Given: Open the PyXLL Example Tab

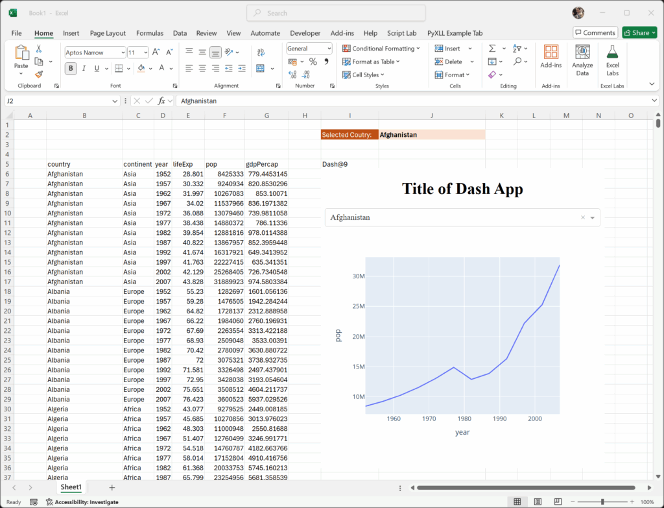Looking at the screenshot, I should coord(454,33).
